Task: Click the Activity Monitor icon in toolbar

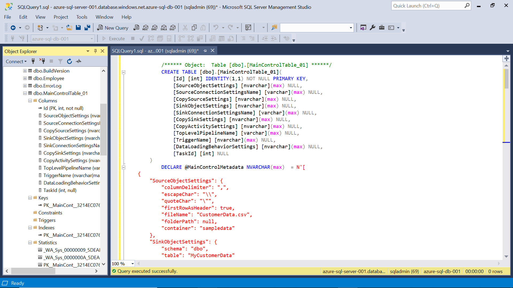Action: point(248,27)
